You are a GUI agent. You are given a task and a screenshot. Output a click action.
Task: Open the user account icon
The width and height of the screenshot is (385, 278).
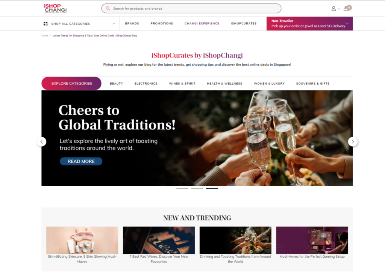tap(333, 9)
